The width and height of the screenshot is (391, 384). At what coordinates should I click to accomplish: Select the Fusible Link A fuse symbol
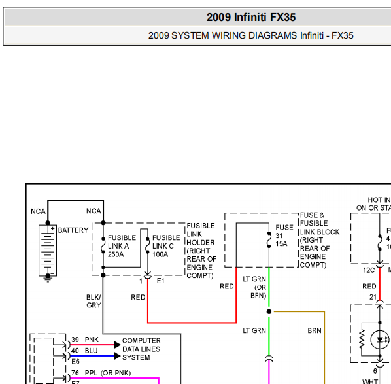point(103,245)
